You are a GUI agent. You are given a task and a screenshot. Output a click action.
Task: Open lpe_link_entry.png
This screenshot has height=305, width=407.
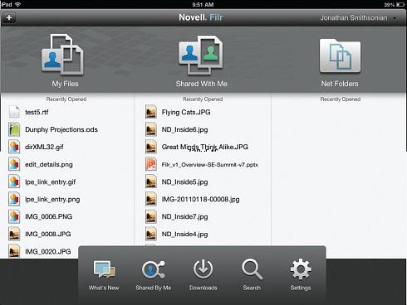tap(52, 200)
